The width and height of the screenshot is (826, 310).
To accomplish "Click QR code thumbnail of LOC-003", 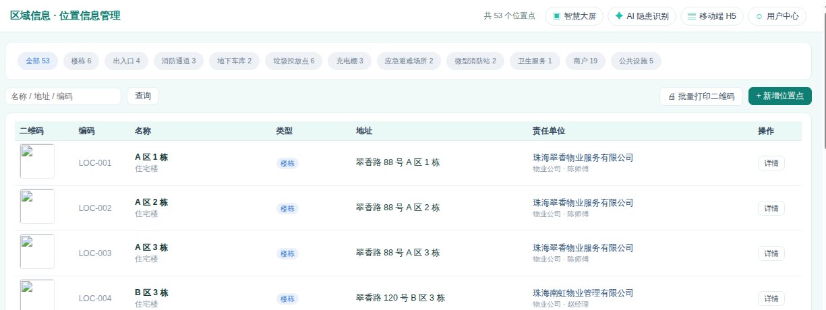I will click(x=37, y=251).
